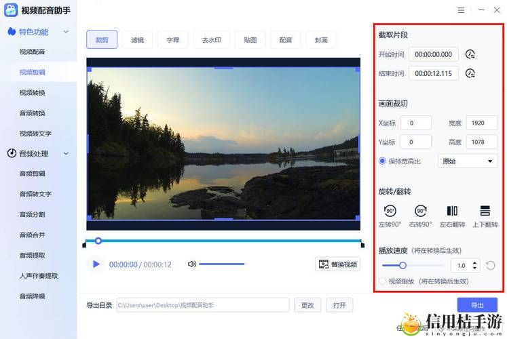The width and height of the screenshot is (507, 339).
Task: Click the blue 导出 button
Action: [x=477, y=305]
